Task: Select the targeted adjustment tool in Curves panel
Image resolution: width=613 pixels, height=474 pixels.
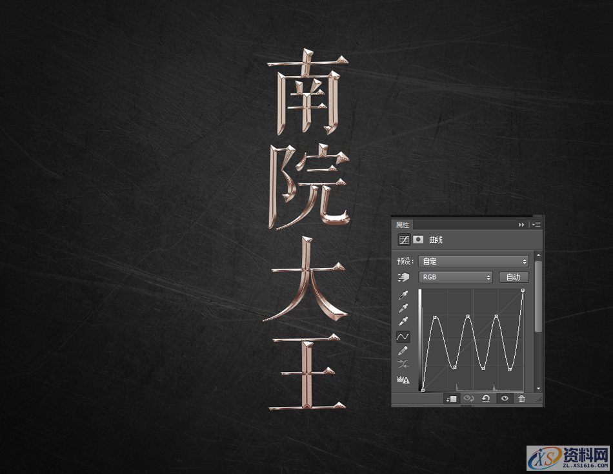Action: 402,277
